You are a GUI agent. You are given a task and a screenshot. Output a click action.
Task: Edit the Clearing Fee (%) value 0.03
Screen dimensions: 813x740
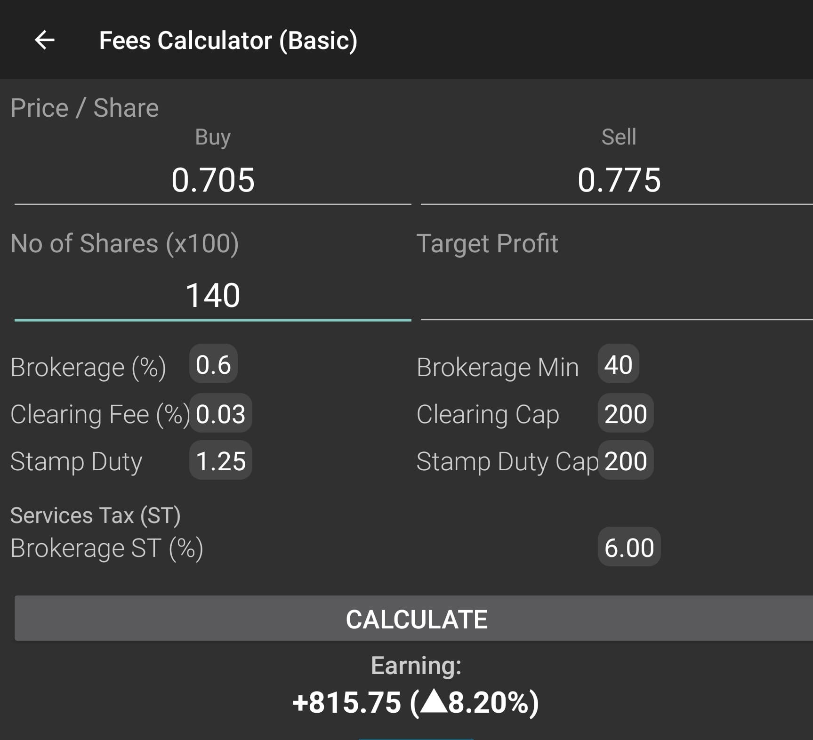click(220, 414)
